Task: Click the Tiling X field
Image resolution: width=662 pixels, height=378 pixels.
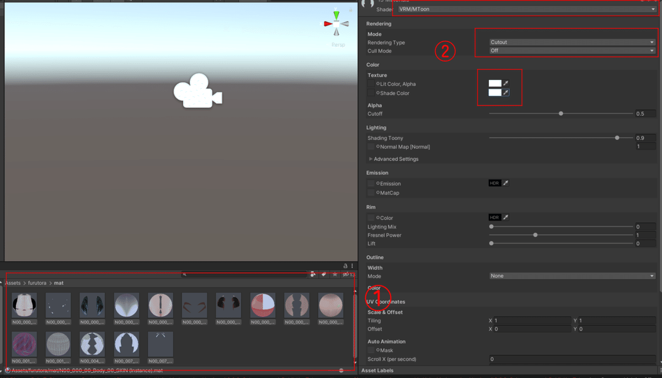Action: (533, 320)
